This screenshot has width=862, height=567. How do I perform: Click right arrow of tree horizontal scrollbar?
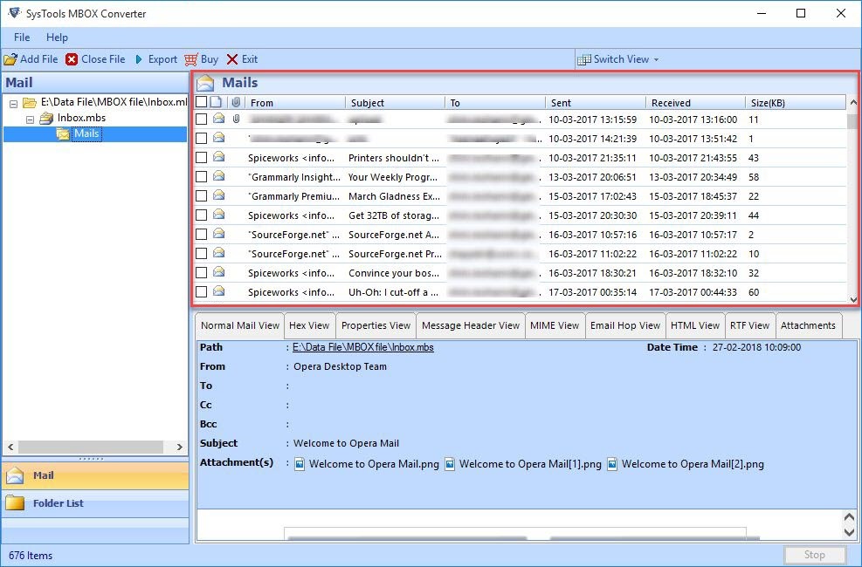pos(179,447)
